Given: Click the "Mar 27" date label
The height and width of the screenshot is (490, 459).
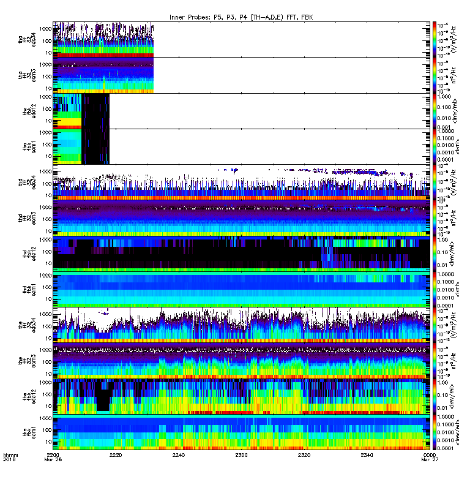Looking at the screenshot, I should tap(430, 459).
